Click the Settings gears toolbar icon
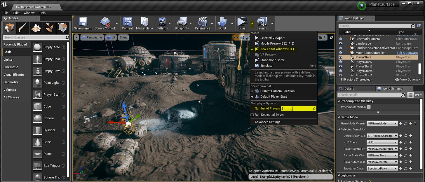This screenshot has width=425, height=182. tap(162, 23)
